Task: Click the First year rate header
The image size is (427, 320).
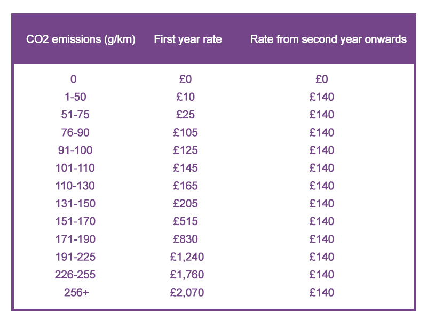Action: pos(187,39)
